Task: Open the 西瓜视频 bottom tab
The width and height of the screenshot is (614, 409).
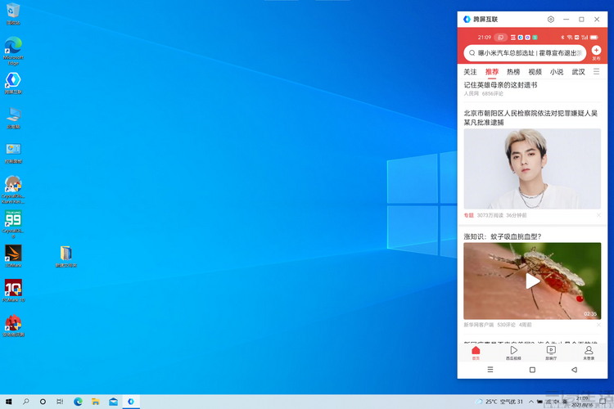Action: [513, 353]
